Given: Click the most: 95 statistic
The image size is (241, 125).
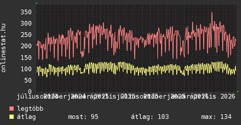Looking at the screenshot, I should (x=83, y=117).
